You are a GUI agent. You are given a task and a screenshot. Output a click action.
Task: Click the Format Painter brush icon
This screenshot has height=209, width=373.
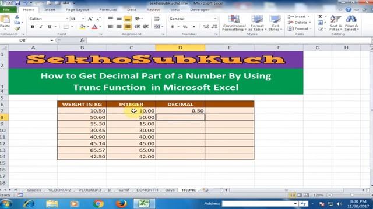[x=17, y=28]
